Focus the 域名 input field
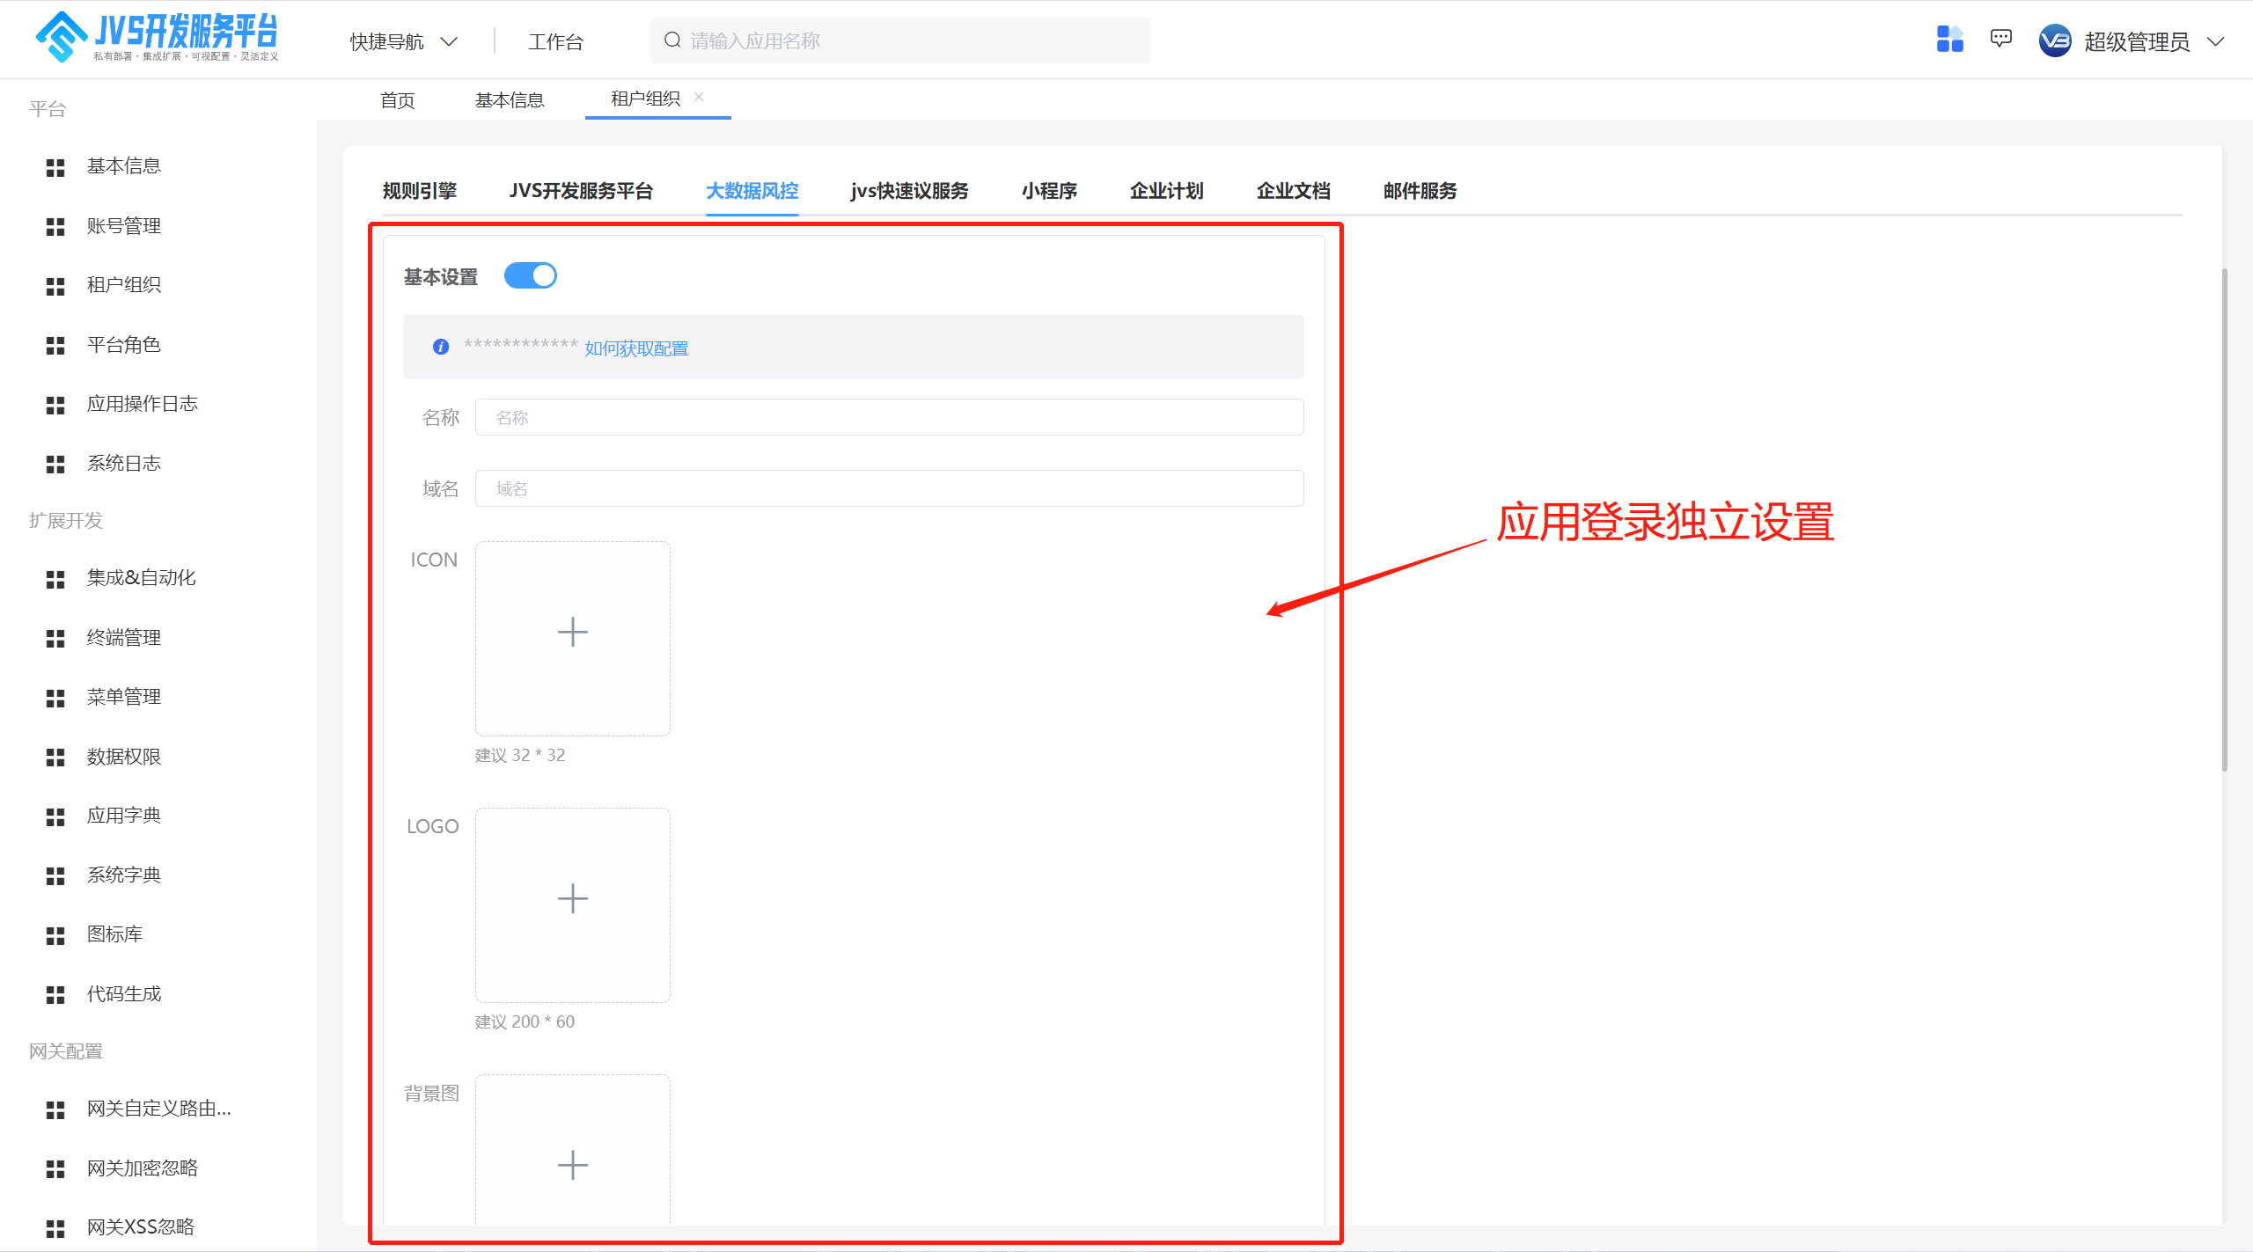The width and height of the screenshot is (2253, 1252). click(x=889, y=488)
